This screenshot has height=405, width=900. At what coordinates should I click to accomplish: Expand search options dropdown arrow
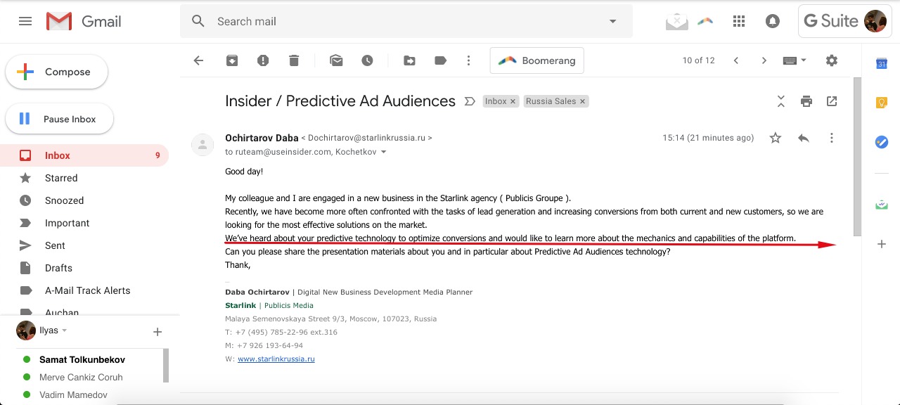tap(612, 21)
